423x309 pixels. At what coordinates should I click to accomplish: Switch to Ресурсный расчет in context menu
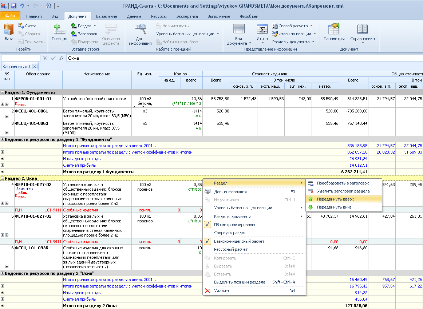254,249
